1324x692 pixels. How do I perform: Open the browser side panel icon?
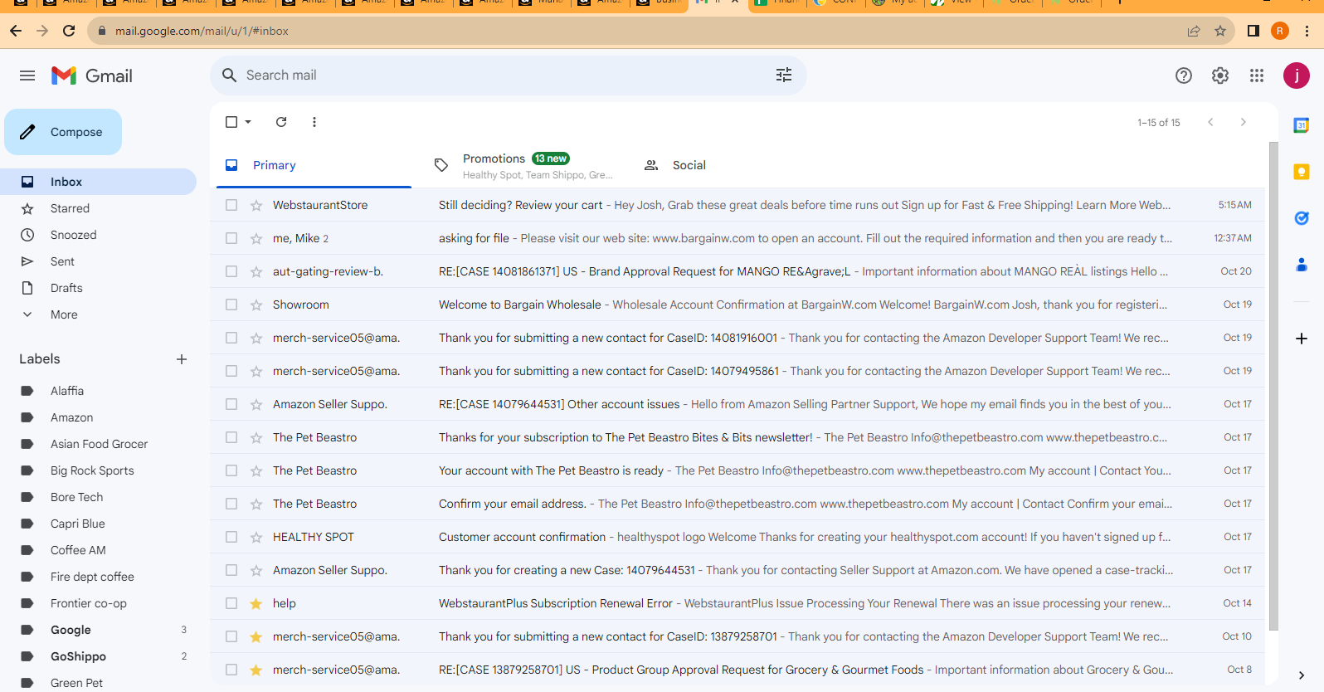tap(1253, 31)
